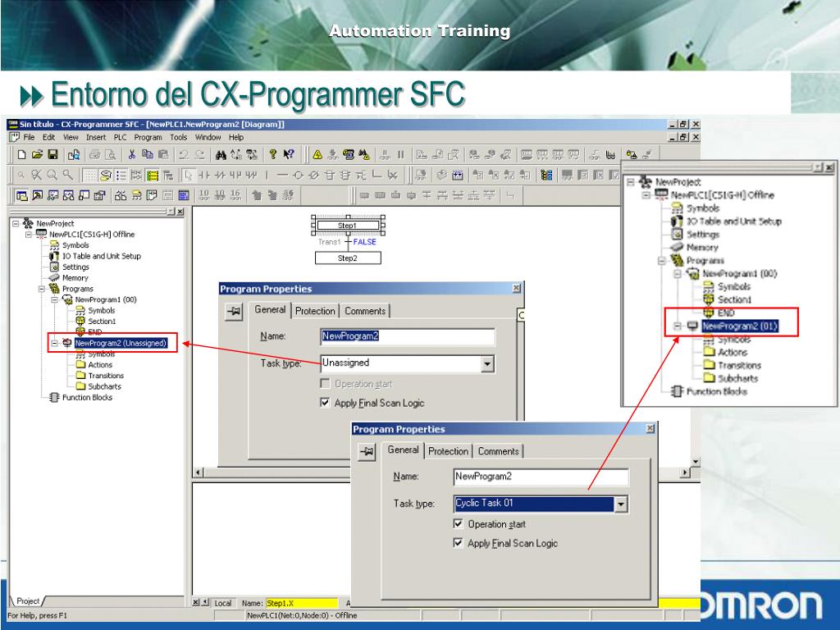Viewport: 840px width, 630px height.
Task: Click the diagram horizontal scrollbar left arrow
Action: (x=199, y=472)
